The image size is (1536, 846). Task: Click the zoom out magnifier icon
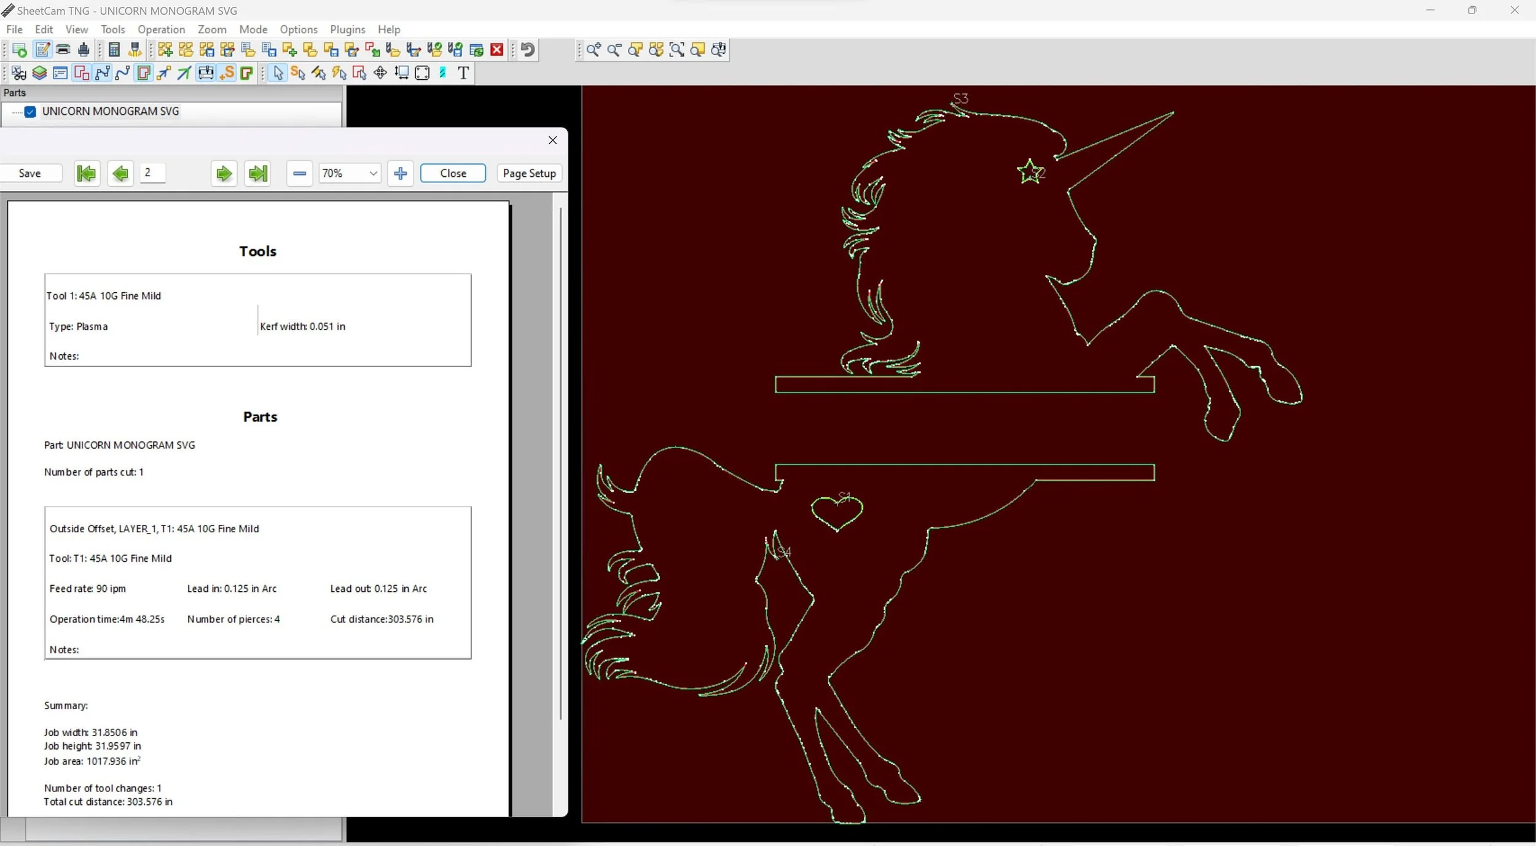pos(614,50)
